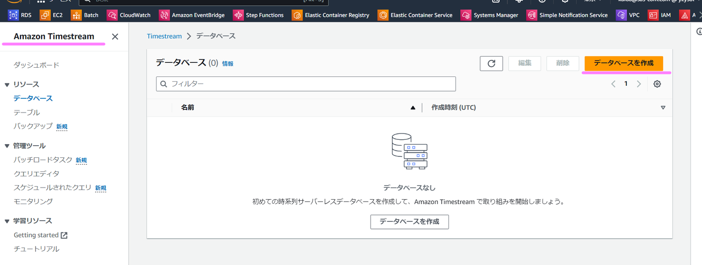702x265 pixels.
Task: Open IAM service shortcut
Action: (x=660, y=15)
